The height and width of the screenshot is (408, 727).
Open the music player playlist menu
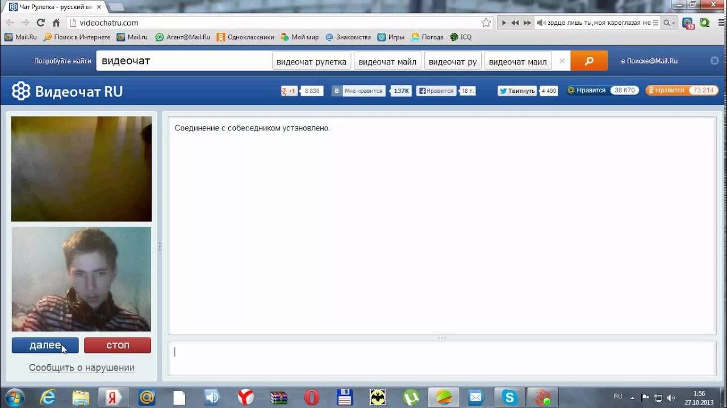tap(656, 23)
